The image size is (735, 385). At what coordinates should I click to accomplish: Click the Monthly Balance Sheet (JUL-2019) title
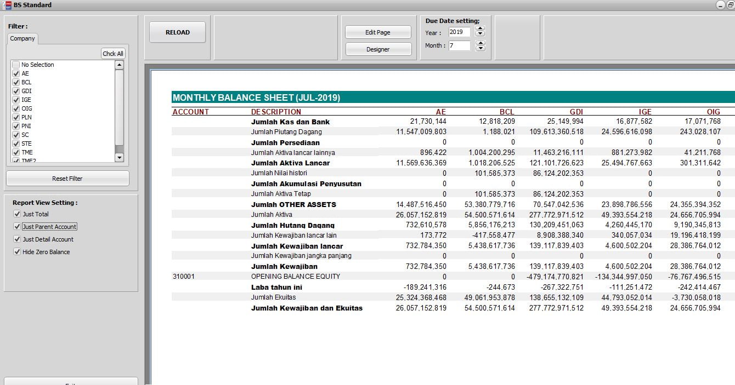(x=257, y=98)
